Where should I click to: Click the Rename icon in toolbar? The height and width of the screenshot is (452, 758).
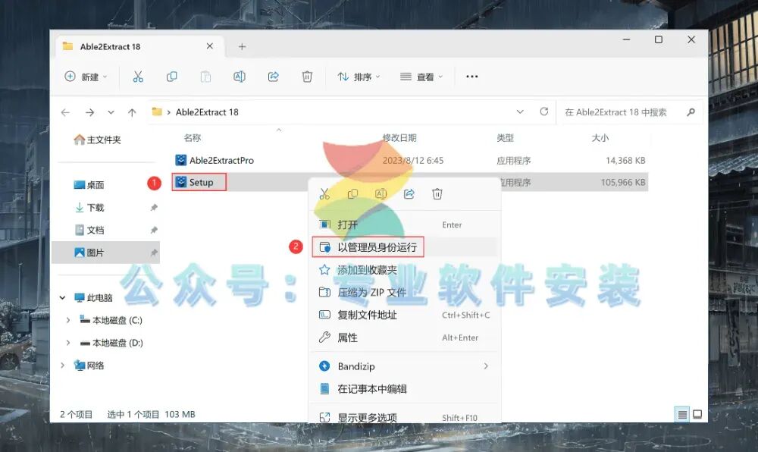coord(240,77)
